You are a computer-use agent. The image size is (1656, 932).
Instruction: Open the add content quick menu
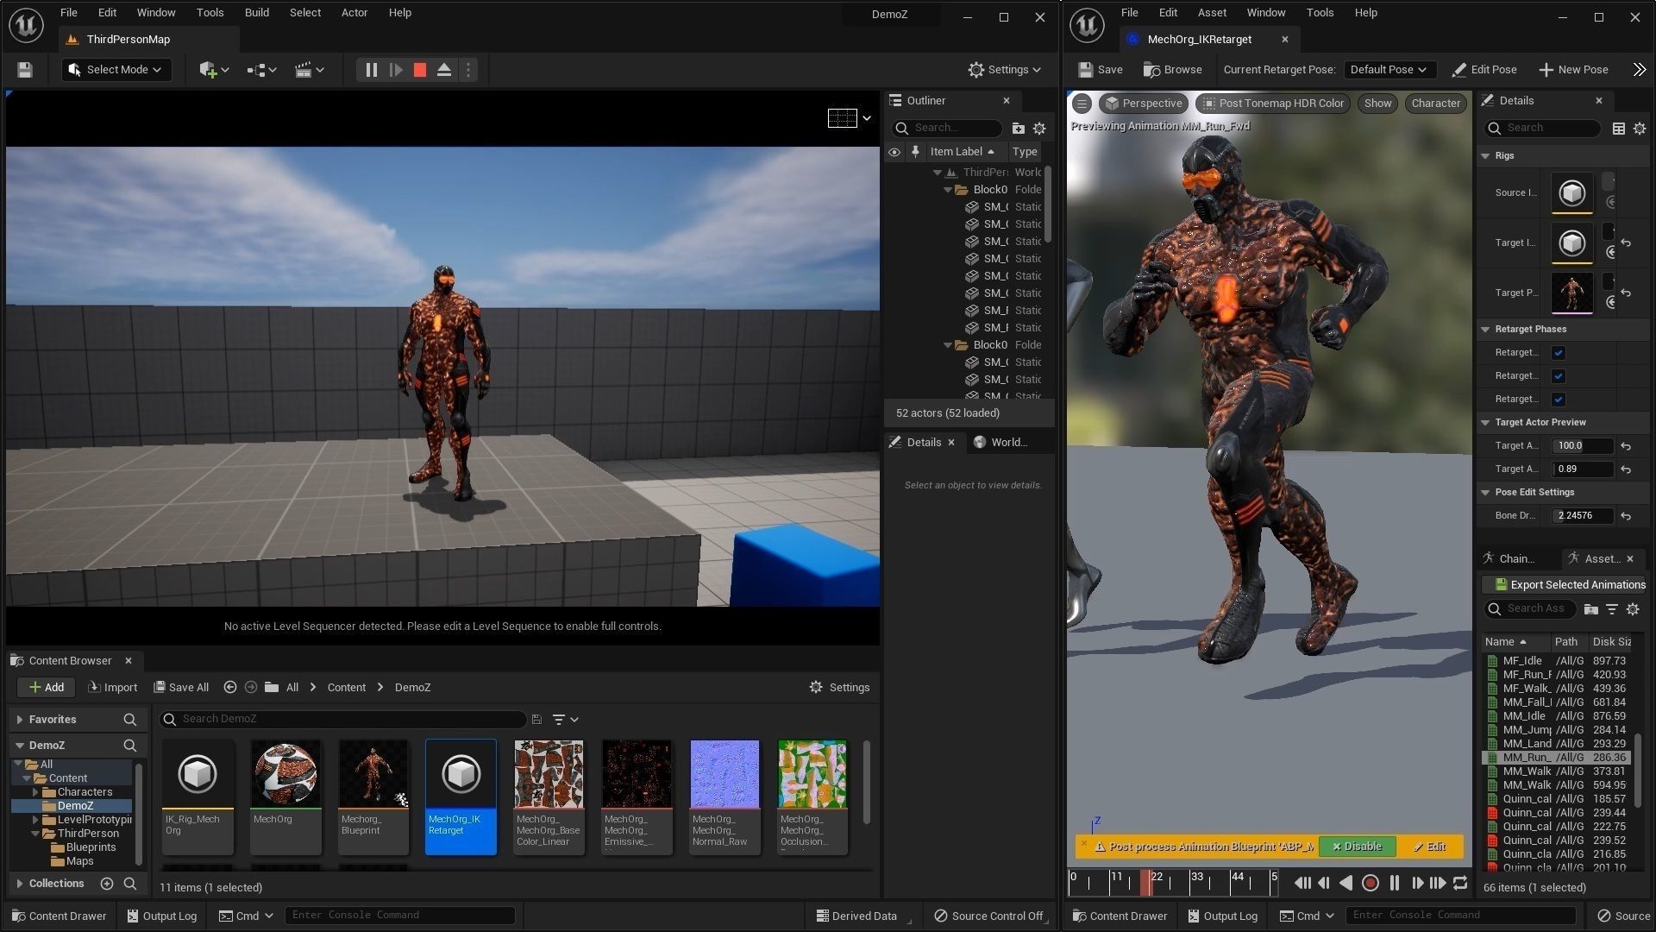[214, 70]
